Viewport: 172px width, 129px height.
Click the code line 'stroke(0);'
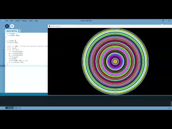tap(13, 59)
